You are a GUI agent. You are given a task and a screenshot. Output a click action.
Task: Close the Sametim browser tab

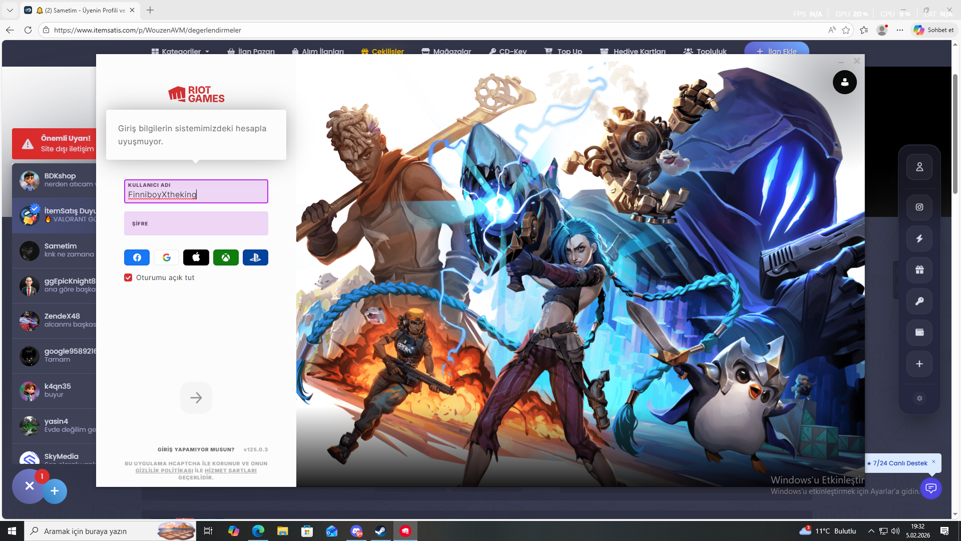[x=132, y=10]
